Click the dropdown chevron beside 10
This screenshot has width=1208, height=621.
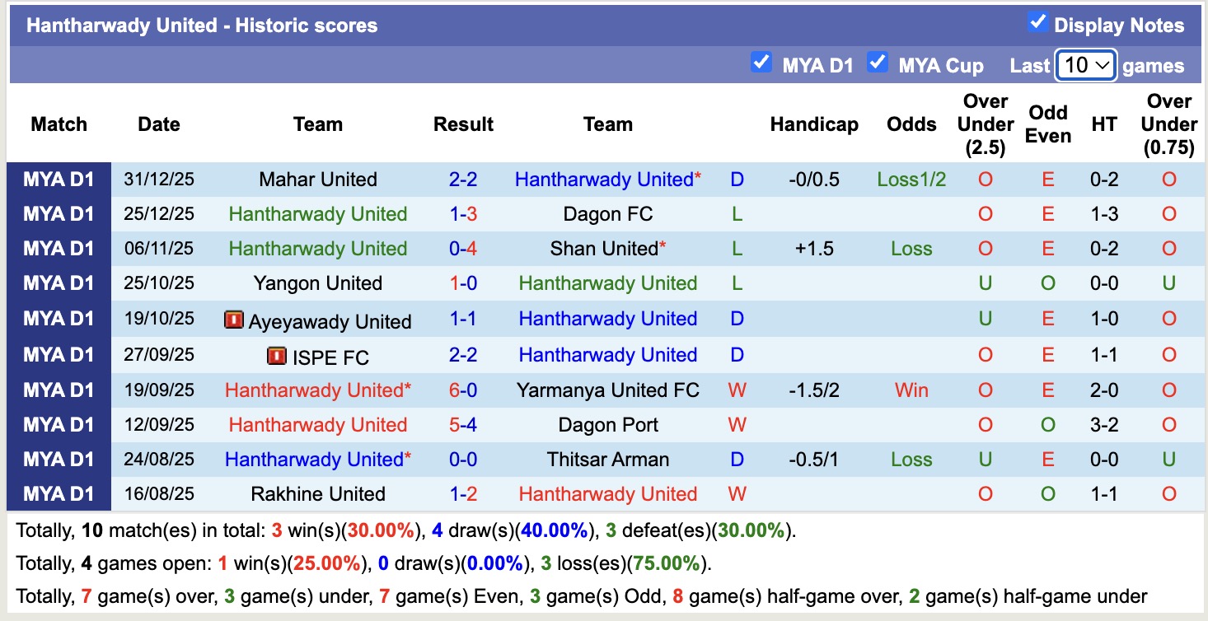(x=1104, y=64)
